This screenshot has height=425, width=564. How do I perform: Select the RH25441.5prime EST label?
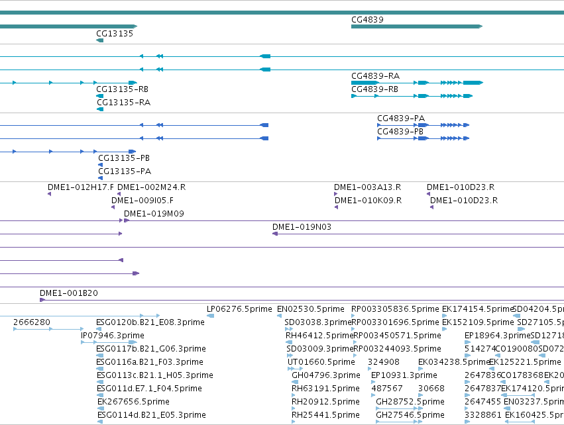coord(325,415)
